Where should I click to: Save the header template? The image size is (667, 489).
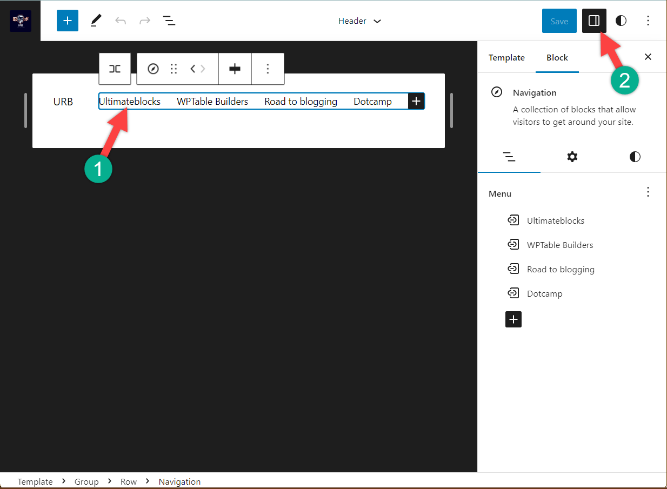coord(559,21)
